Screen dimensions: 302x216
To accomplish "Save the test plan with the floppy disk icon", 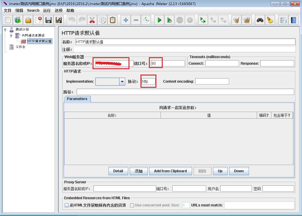I will (49, 20).
